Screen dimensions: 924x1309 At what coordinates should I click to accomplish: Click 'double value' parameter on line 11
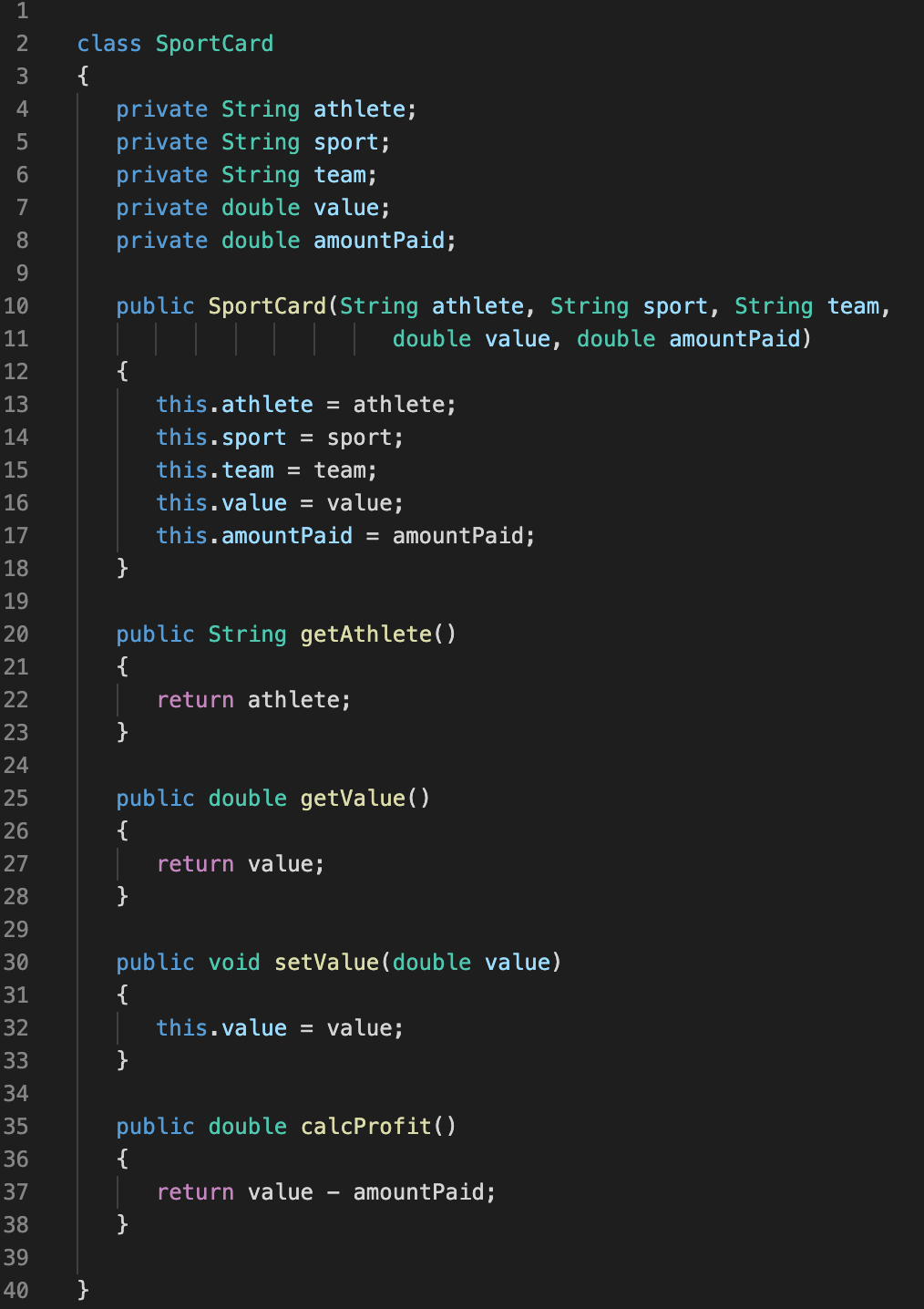472,339
